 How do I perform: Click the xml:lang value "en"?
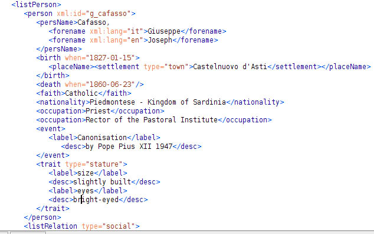(135, 40)
